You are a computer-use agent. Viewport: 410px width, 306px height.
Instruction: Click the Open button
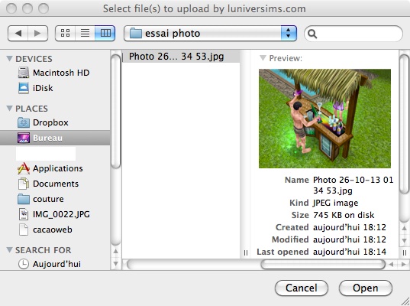point(365,288)
